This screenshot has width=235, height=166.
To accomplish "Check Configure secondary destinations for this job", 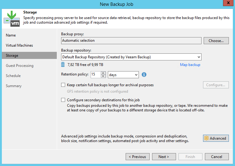I will [63, 100].
